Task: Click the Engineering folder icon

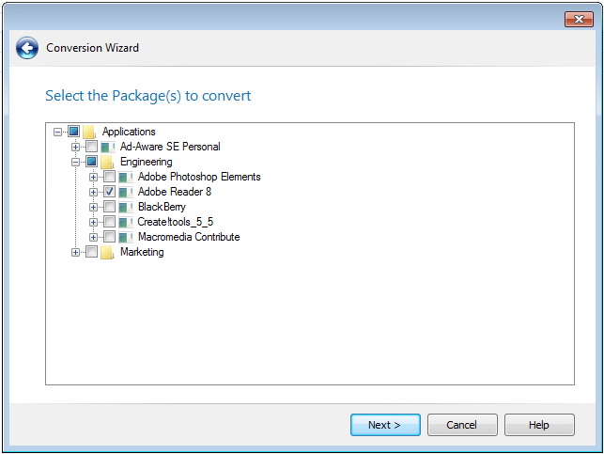Action: [108, 162]
